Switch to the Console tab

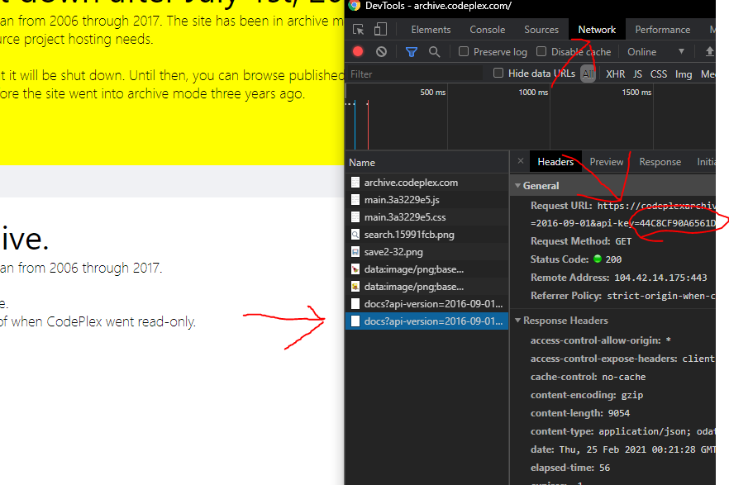click(488, 30)
